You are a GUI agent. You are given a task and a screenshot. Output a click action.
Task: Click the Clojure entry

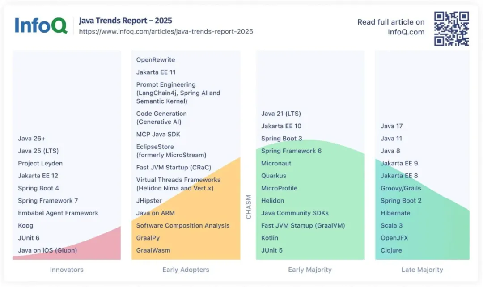coord(391,250)
